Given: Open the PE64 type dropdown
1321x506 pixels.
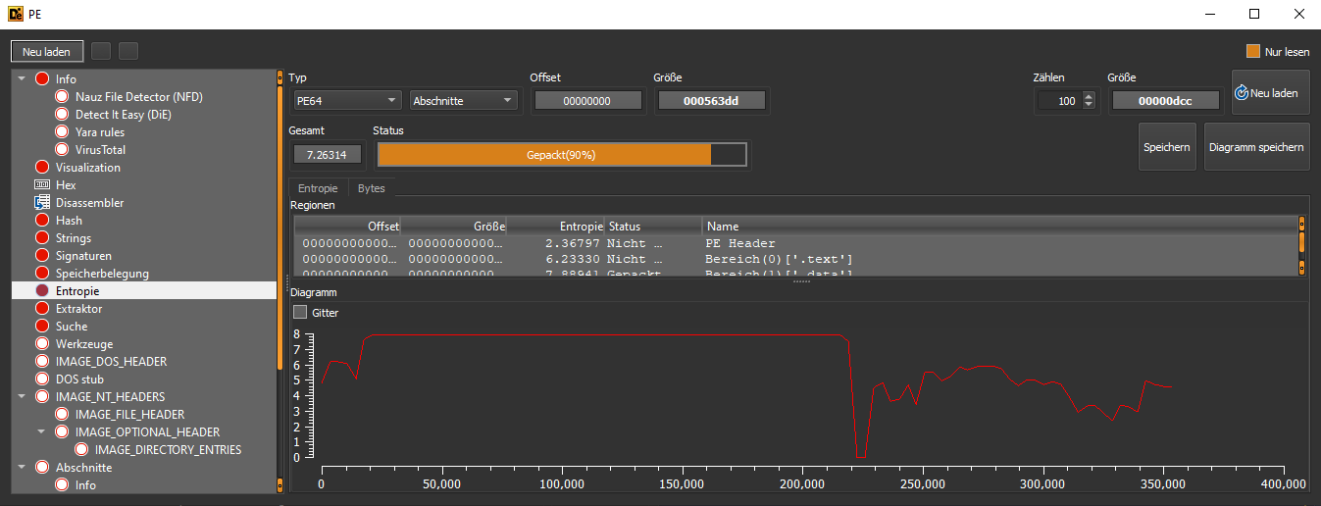Looking at the screenshot, I should pos(347,100).
